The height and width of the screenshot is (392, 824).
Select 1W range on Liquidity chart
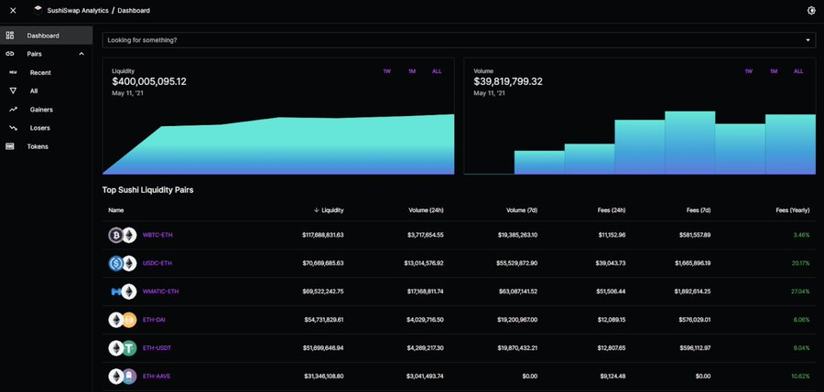pos(386,71)
